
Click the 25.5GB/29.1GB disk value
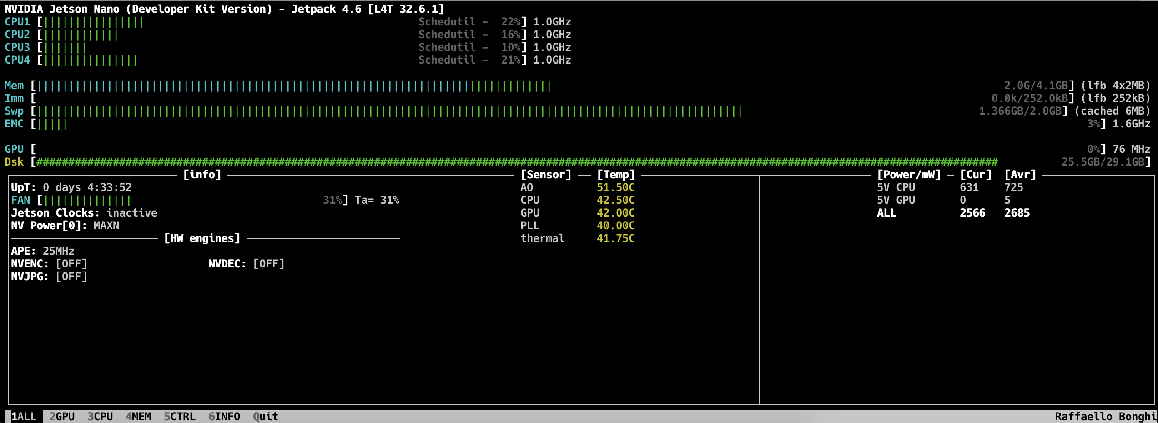point(1103,162)
